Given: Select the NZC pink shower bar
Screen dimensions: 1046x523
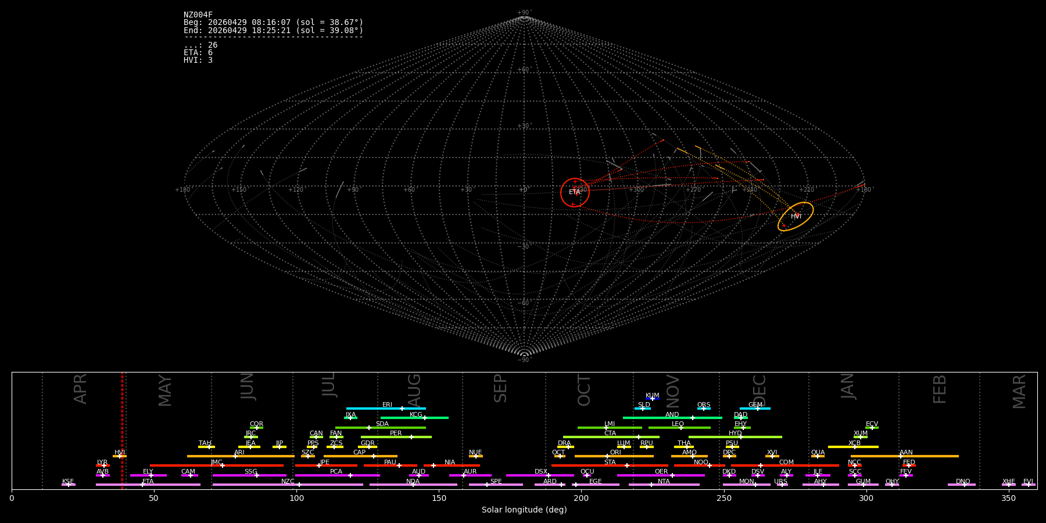Looking at the screenshot, I should point(288,485).
